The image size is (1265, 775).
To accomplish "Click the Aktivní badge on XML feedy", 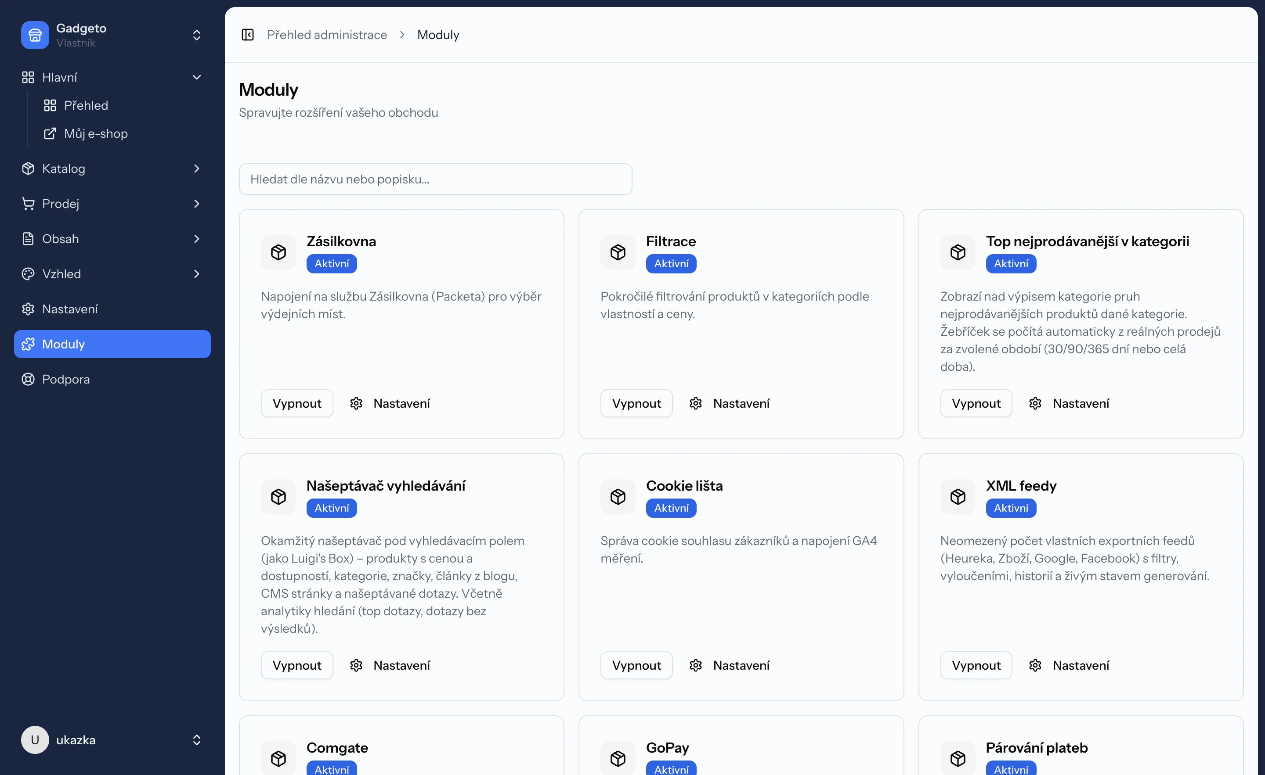I will 1011,508.
